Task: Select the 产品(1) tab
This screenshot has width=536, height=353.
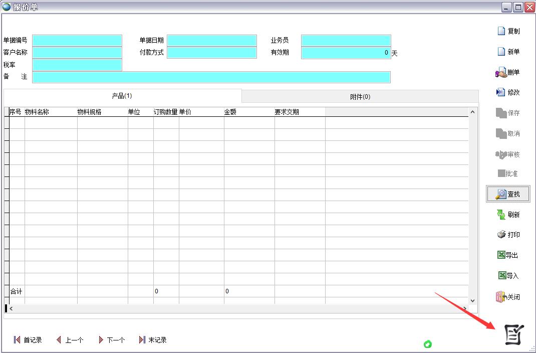Action: (x=122, y=96)
